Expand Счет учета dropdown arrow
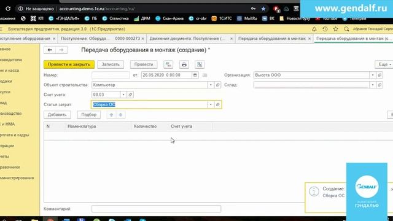This screenshot has width=393, height=221. coord(123,95)
